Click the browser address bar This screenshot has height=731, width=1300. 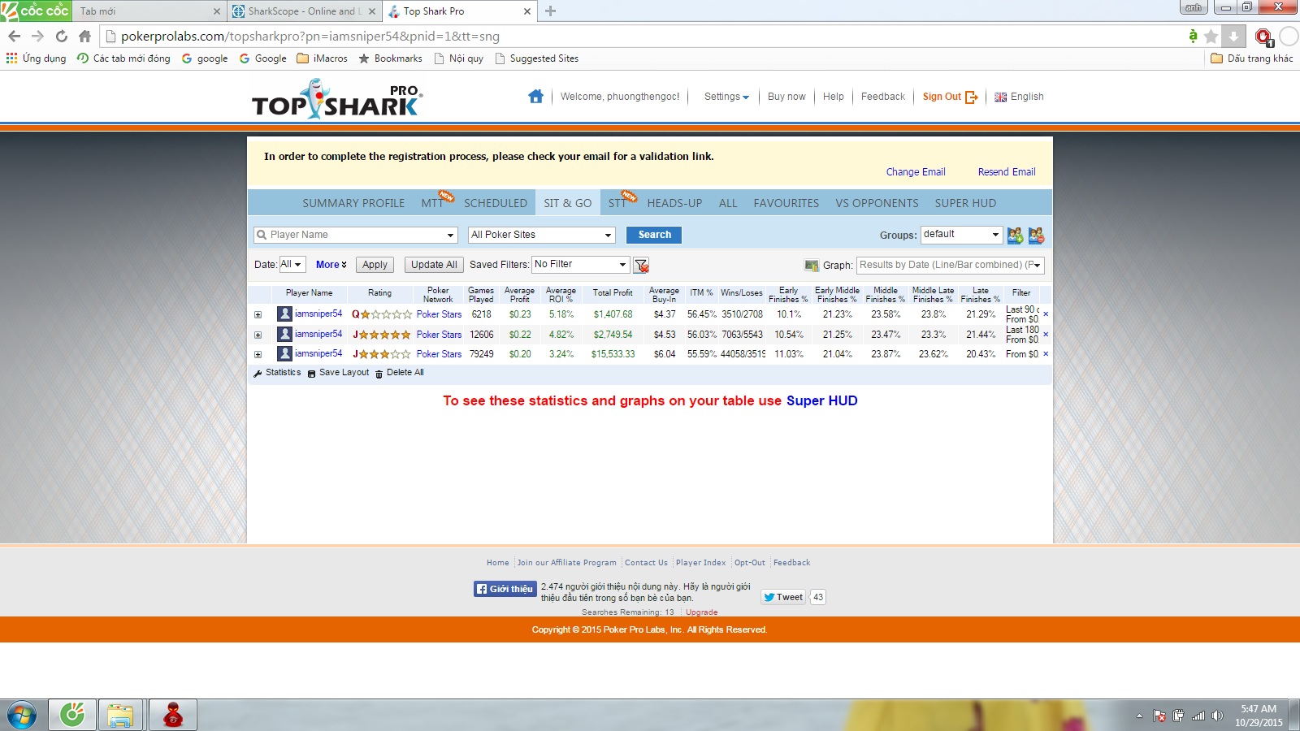click(x=642, y=36)
